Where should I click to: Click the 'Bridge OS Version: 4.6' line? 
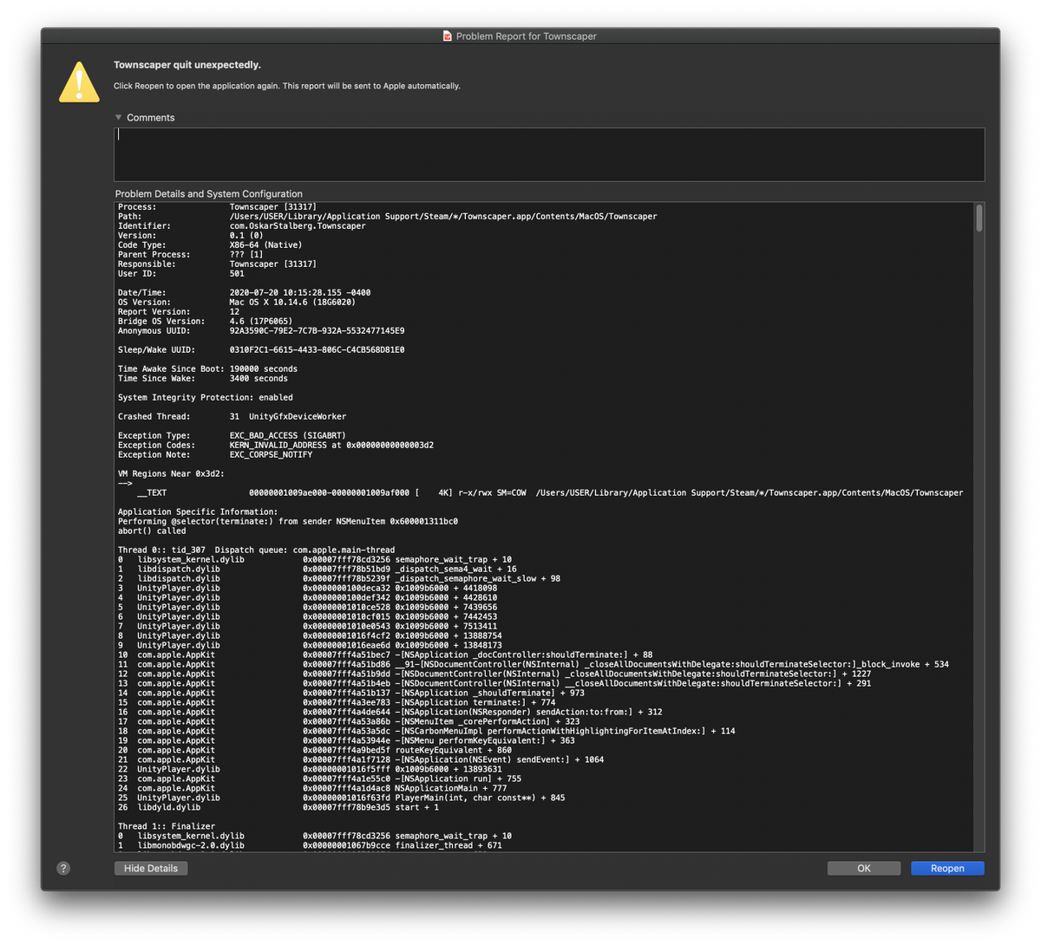click(206, 322)
